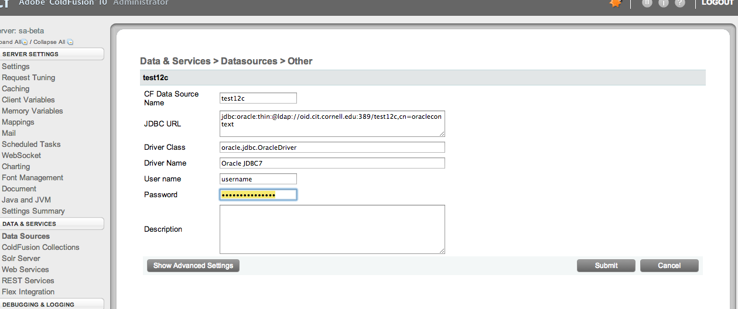The image size is (738, 309).
Task: Log out via the LOGOUT link
Action: click(x=718, y=3)
